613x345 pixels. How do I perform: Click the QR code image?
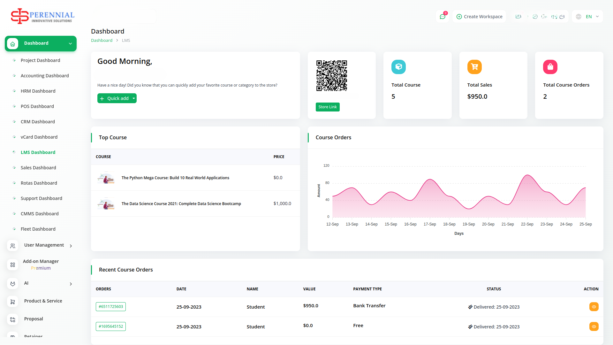point(331,76)
